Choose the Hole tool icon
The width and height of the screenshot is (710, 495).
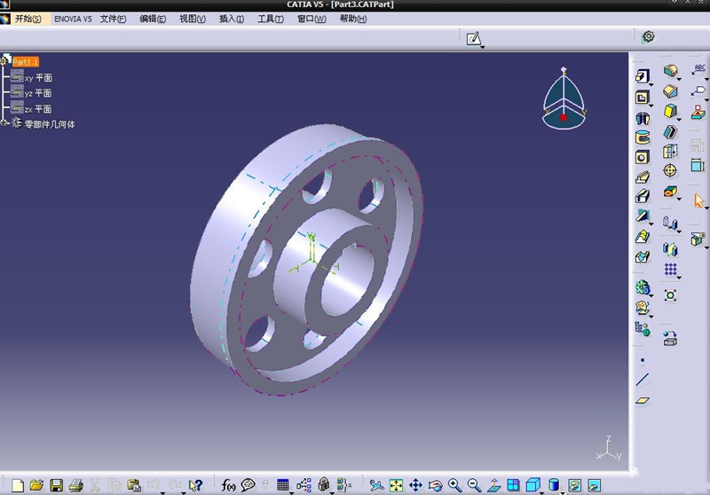(642, 157)
